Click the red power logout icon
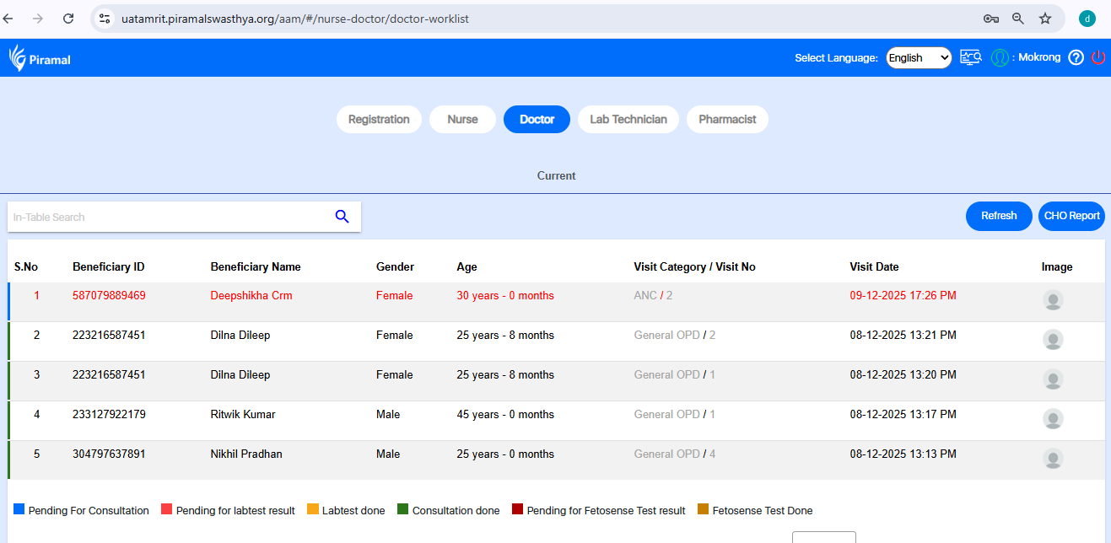 [1098, 58]
